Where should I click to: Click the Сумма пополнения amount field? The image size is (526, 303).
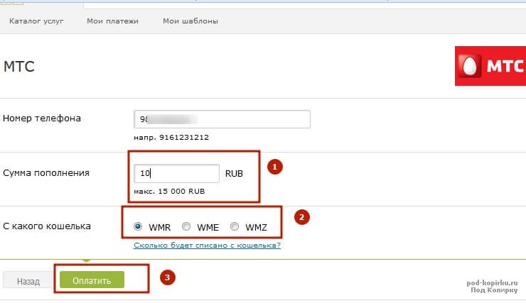tap(176, 173)
